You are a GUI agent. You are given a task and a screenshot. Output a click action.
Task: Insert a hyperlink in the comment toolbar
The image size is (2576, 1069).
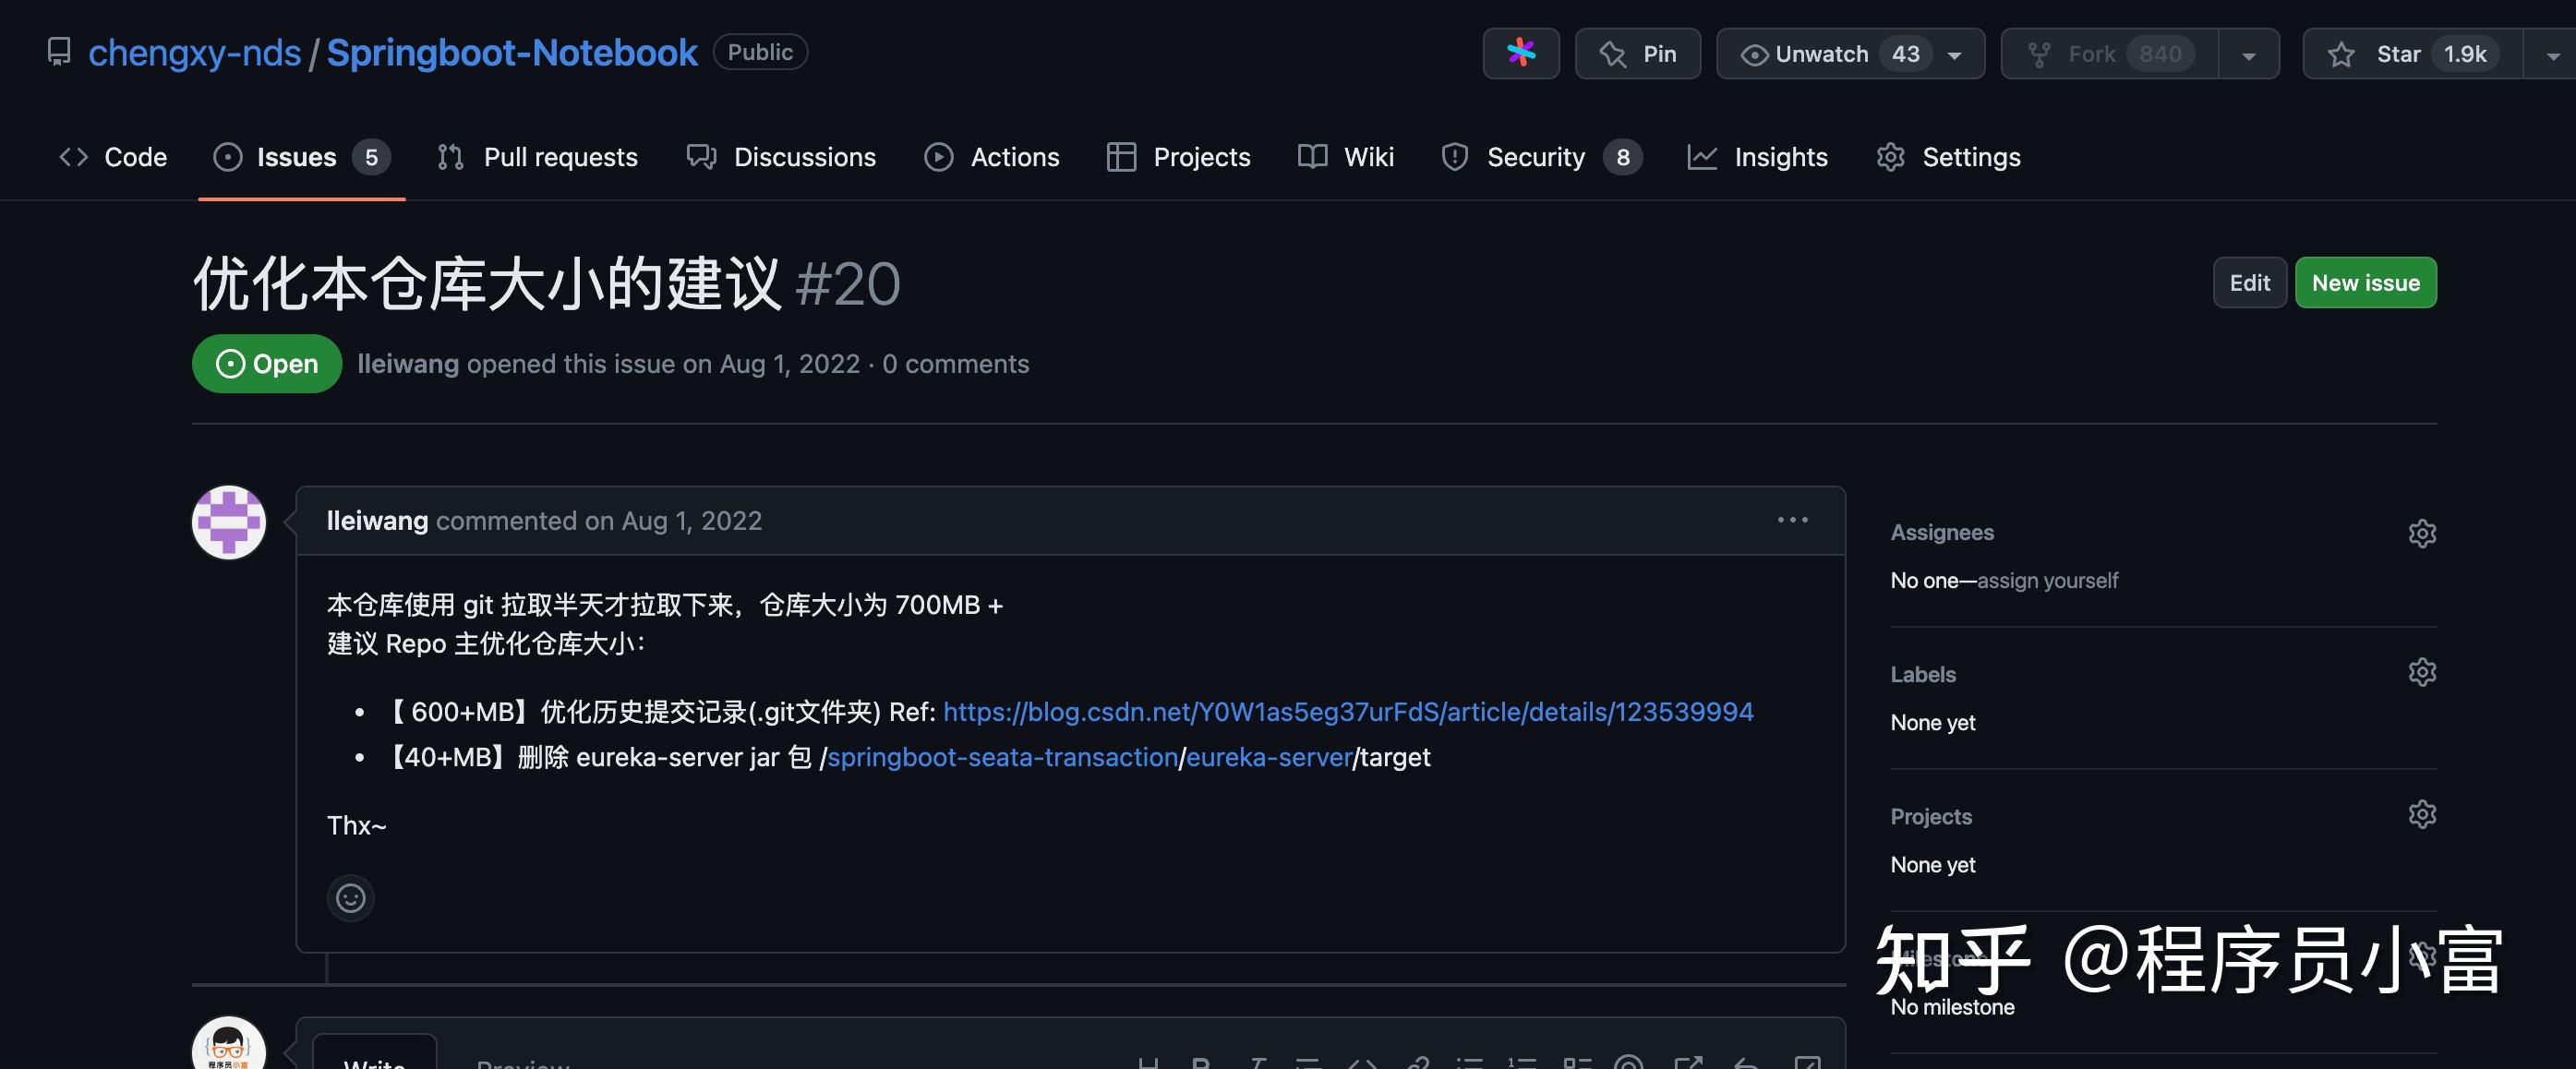(1418, 1063)
